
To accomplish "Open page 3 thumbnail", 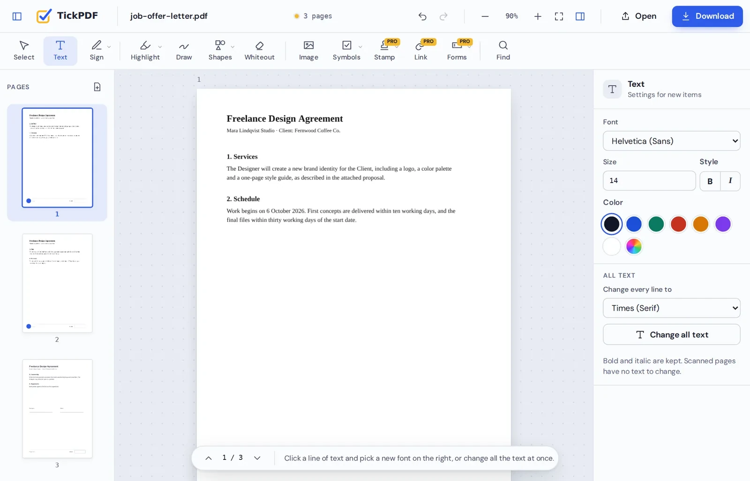I will tap(57, 409).
